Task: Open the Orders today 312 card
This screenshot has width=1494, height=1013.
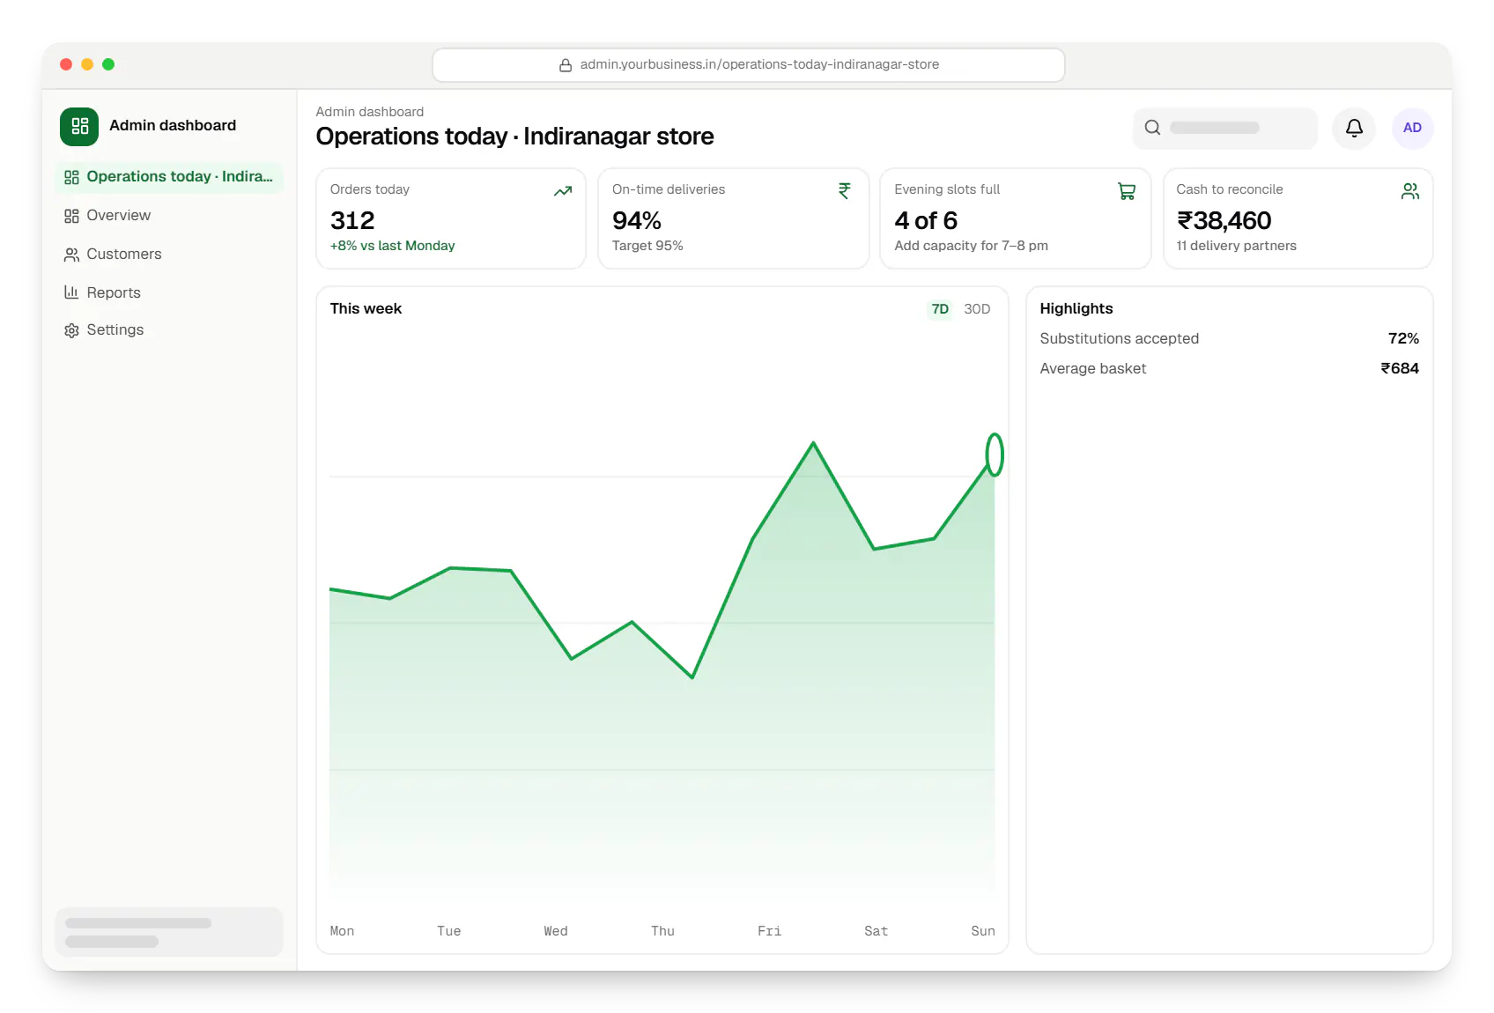Action: tap(451, 218)
